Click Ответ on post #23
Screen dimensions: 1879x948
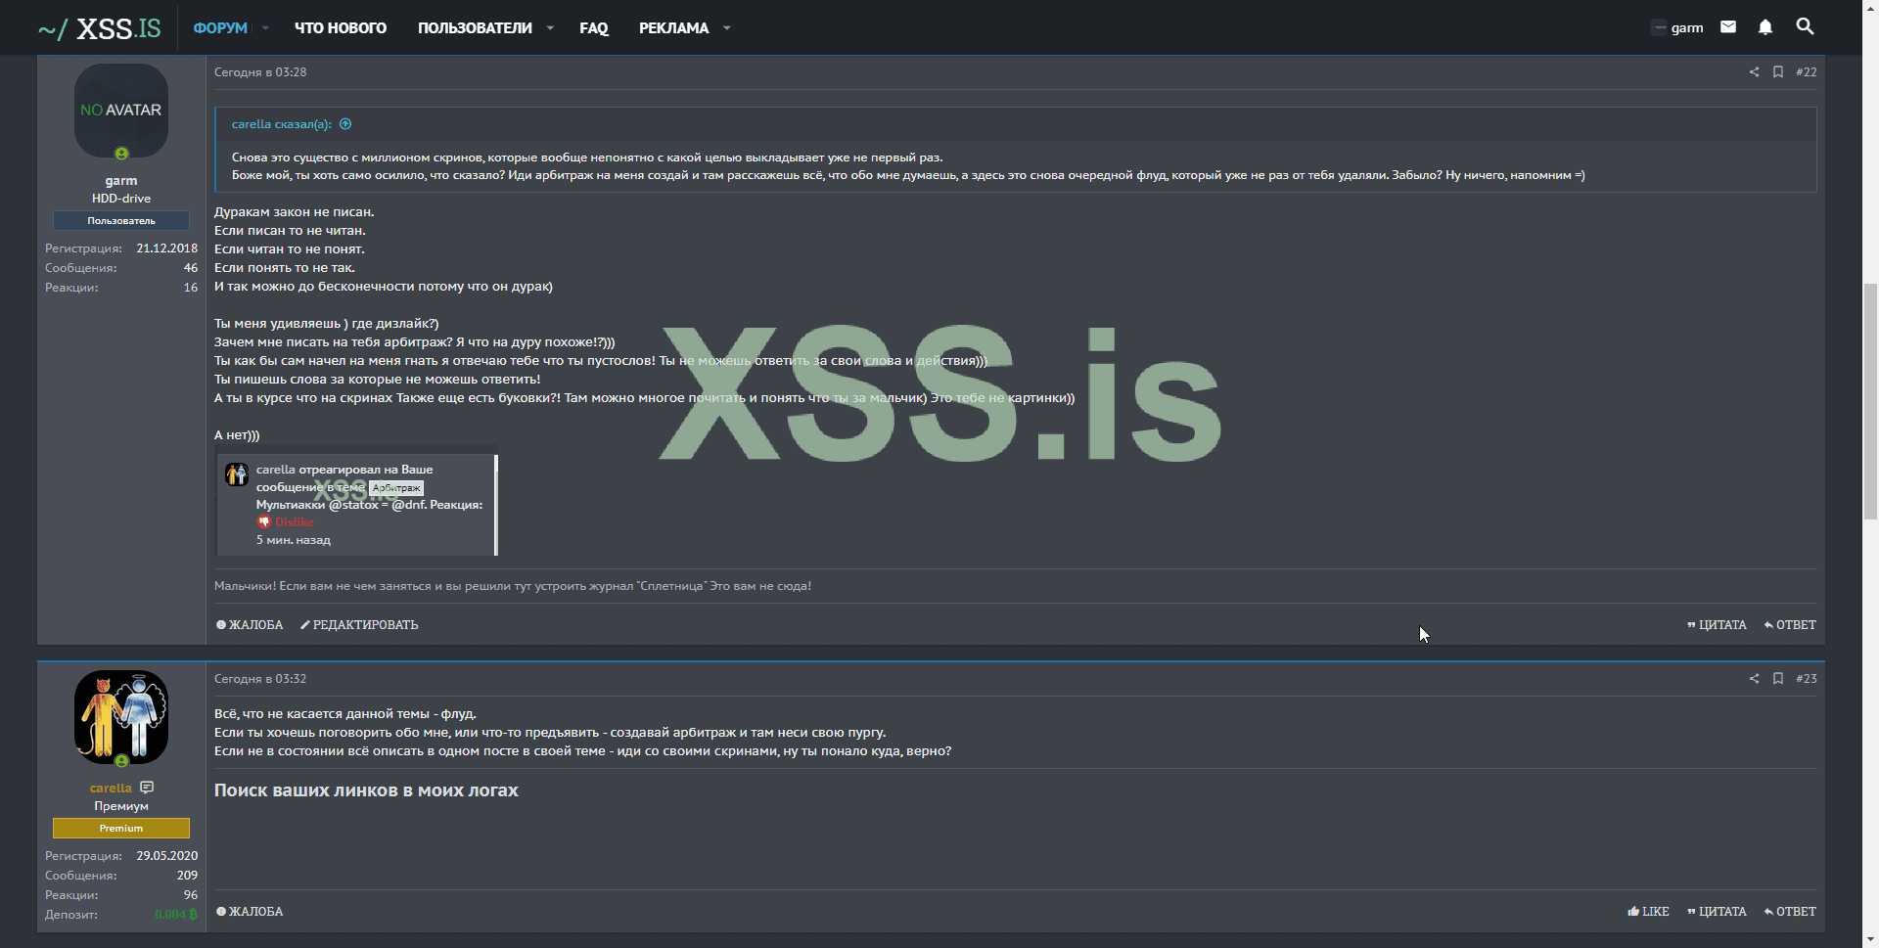1790,912
